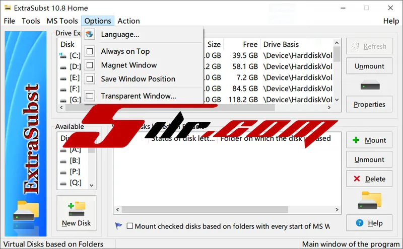Click the blue flag icon near the checkbox
This screenshot has height=249, width=403.
coord(118,226)
